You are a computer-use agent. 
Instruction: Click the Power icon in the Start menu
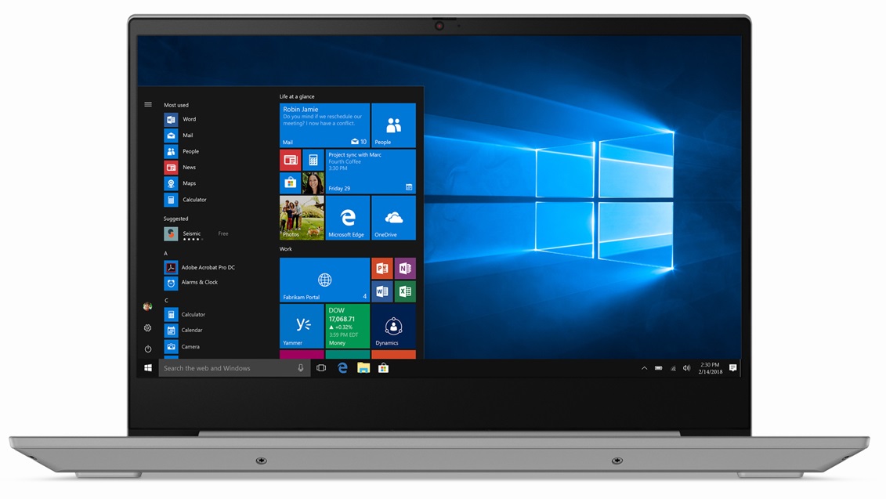(147, 348)
